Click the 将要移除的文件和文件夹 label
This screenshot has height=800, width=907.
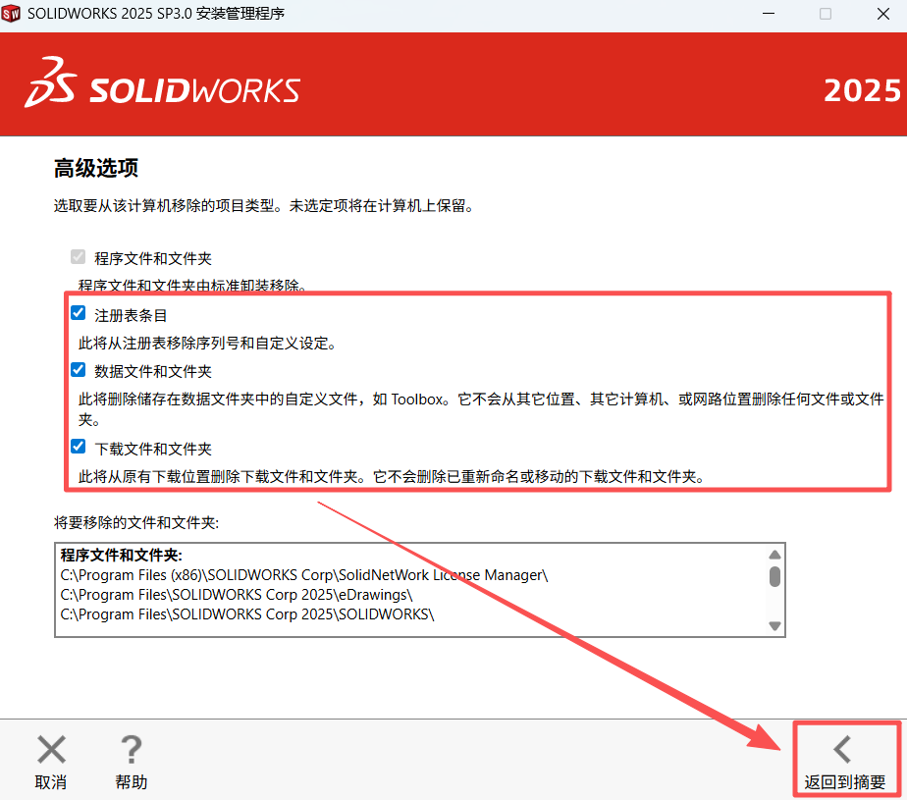click(x=135, y=523)
